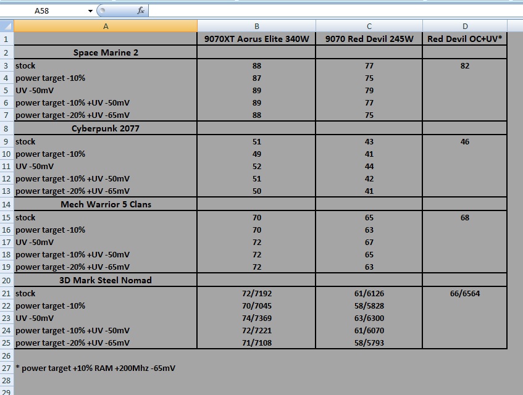Image resolution: width=523 pixels, height=395 pixels.
Task: Select row 8 header
Action: coord(6,128)
